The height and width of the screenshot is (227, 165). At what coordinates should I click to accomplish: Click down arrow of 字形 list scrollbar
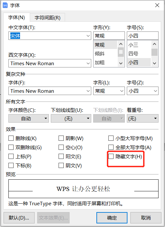(x=121, y=63)
